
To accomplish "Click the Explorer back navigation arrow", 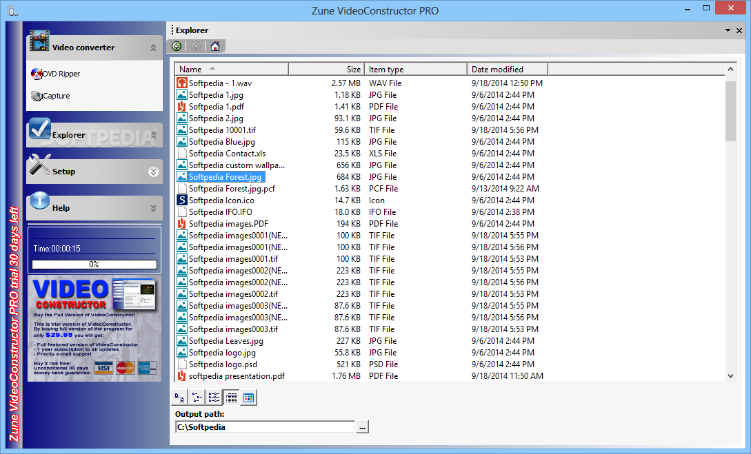I will coord(177,46).
